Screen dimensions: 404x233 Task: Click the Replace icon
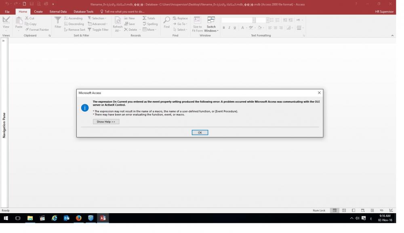click(x=175, y=18)
